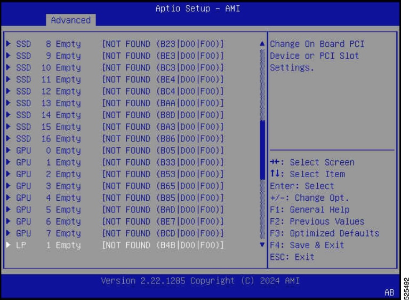
Task: Click the scrollbar down arrow
Action: (x=262, y=244)
